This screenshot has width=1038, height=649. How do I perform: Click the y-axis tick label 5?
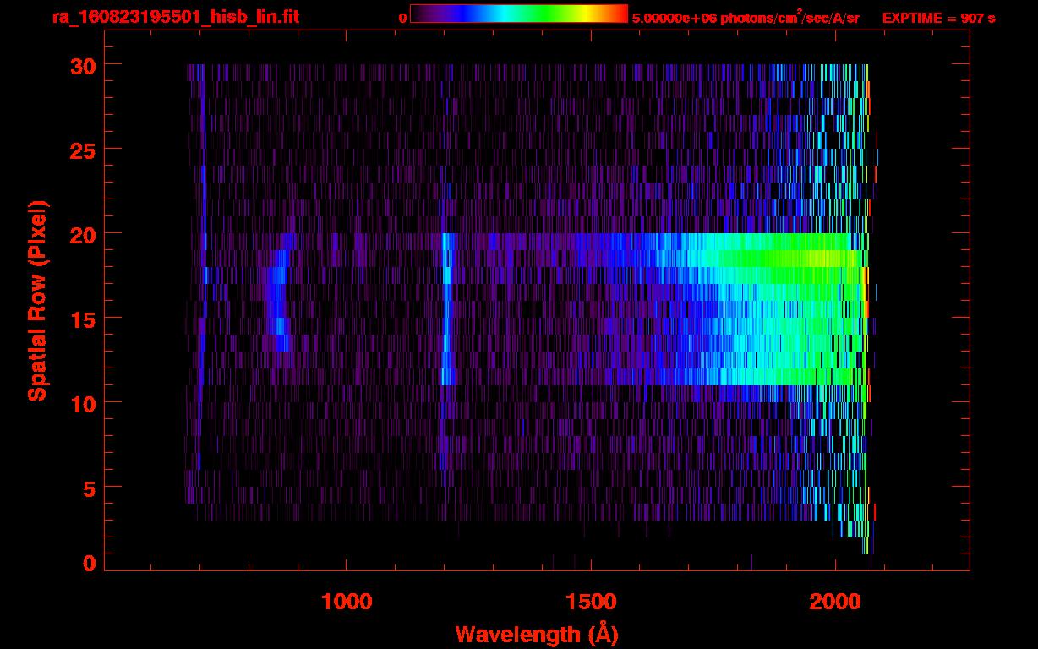point(89,488)
